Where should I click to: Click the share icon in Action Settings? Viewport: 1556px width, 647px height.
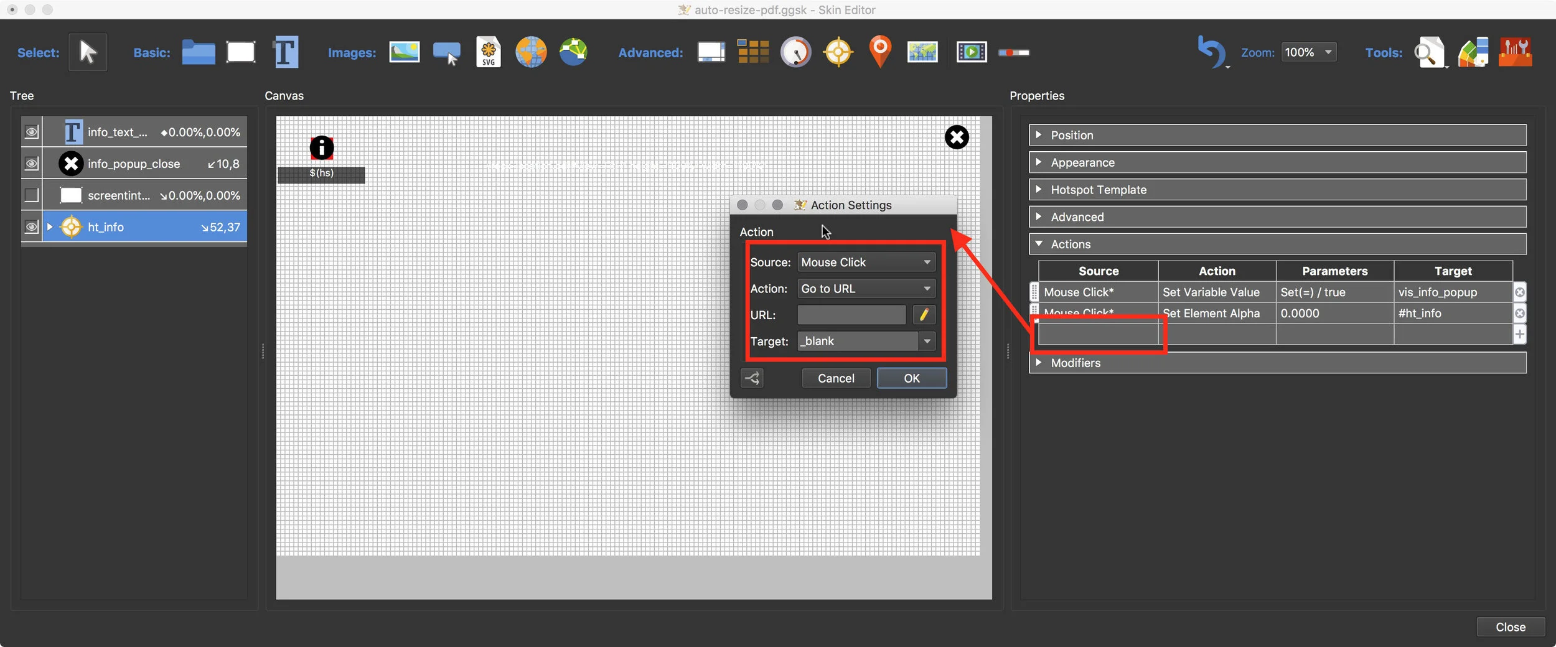pos(752,378)
